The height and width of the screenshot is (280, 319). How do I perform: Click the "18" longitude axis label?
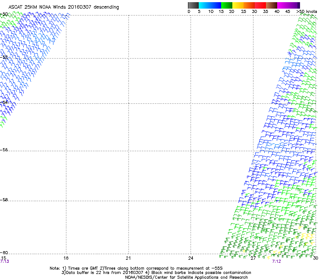66,258
